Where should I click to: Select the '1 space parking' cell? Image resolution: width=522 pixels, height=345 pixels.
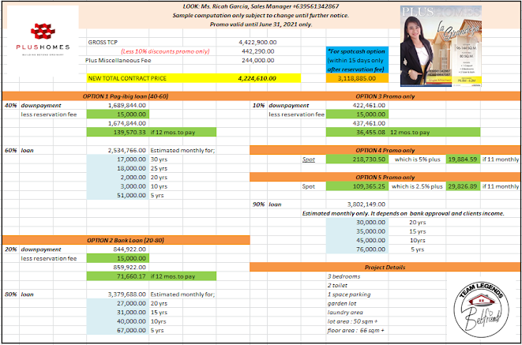coord(348,294)
